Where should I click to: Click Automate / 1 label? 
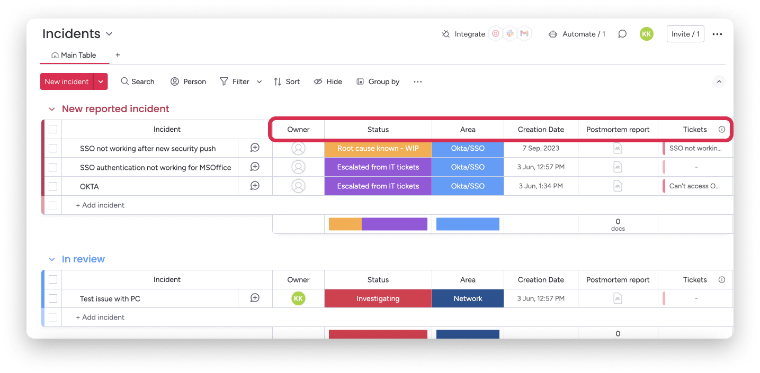pos(584,34)
